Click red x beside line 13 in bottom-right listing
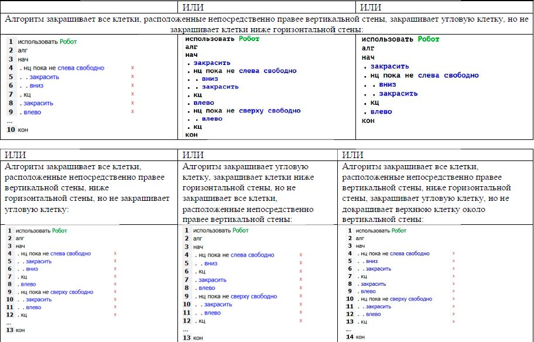Screen dimensions: 534x342 point(454,322)
